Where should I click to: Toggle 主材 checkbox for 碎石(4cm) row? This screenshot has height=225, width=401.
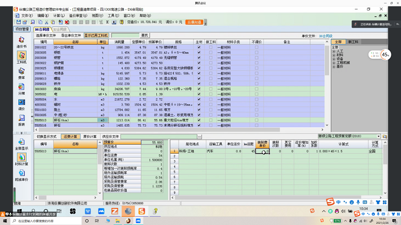(199, 120)
